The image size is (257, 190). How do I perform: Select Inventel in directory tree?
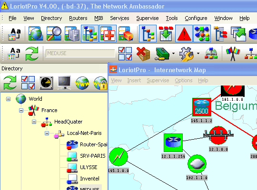click(x=89, y=179)
